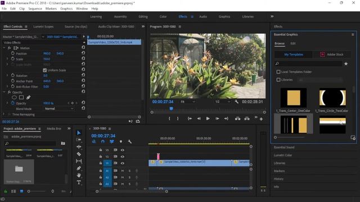The width and height of the screenshot is (360, 202).
Task: Switch to the Lumetri Scopes tab
Action: pos(43,26)
